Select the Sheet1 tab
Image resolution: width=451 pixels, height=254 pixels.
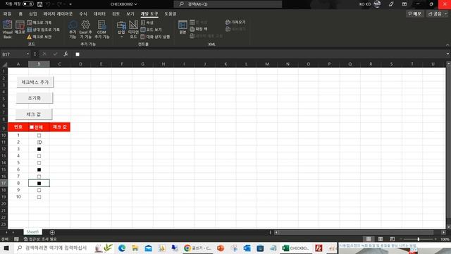pyautogui.click(x=32, y=232)
